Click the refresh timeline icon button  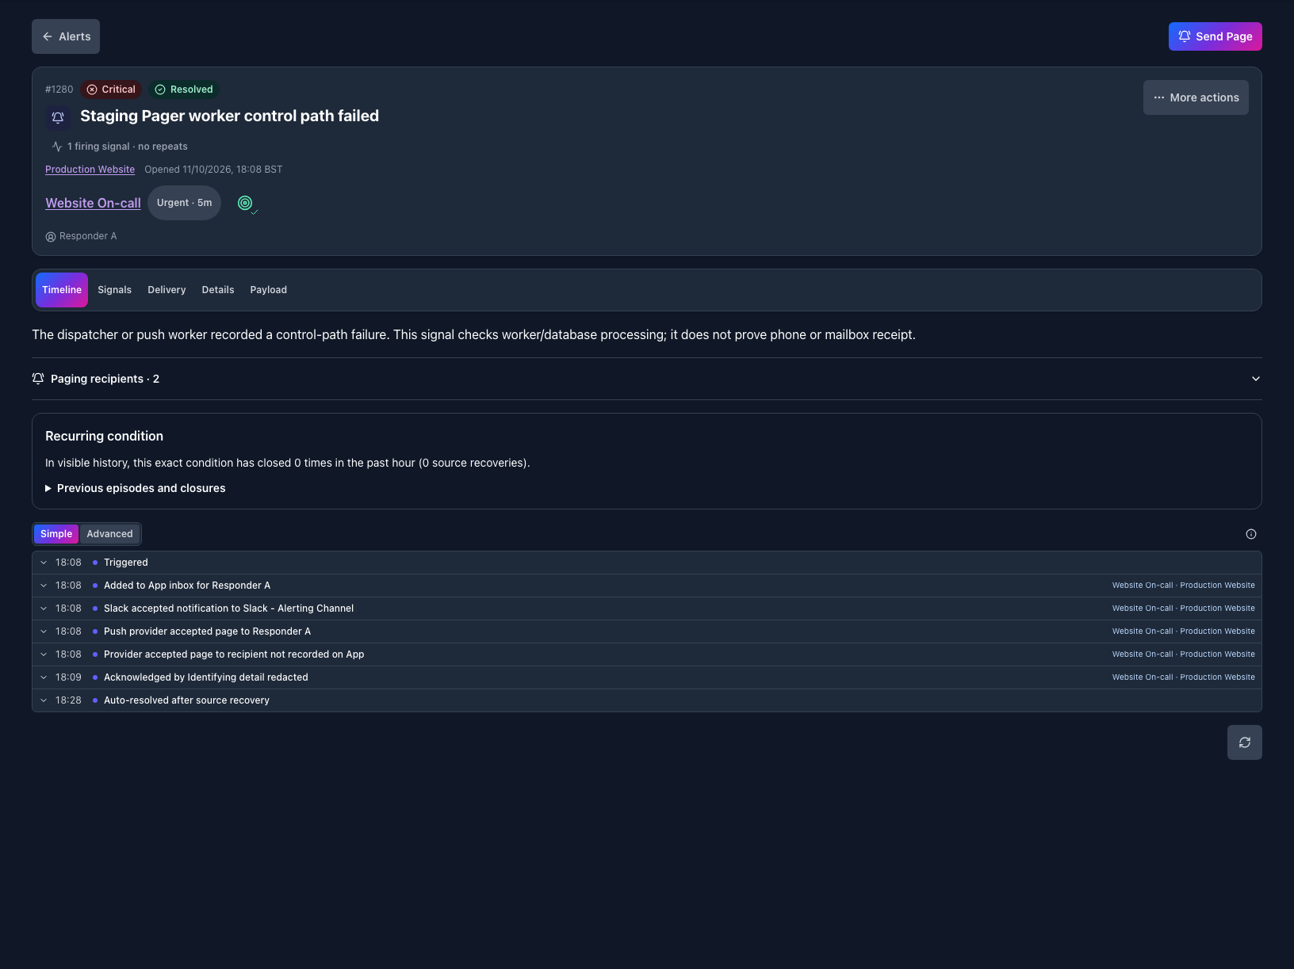[1245, 742]
